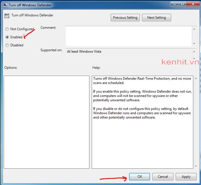Close the dialog with the red X
201x185 pixels.
[x=192, y=4]
